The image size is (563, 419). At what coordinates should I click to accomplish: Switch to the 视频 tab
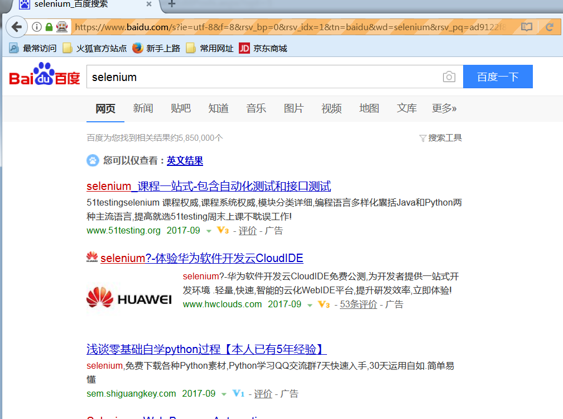click(x=331, y=108)
